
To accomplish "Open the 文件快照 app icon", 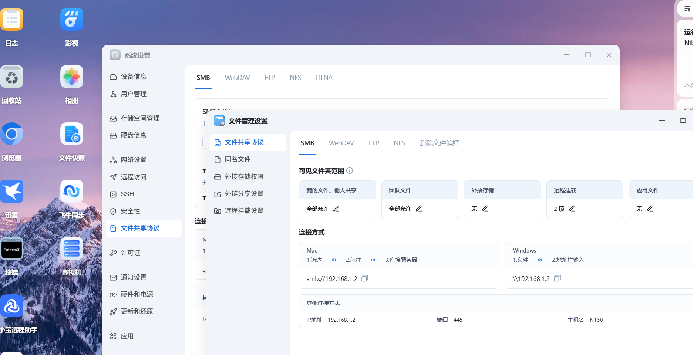I will pyautogui.click(x=72, y=134).
